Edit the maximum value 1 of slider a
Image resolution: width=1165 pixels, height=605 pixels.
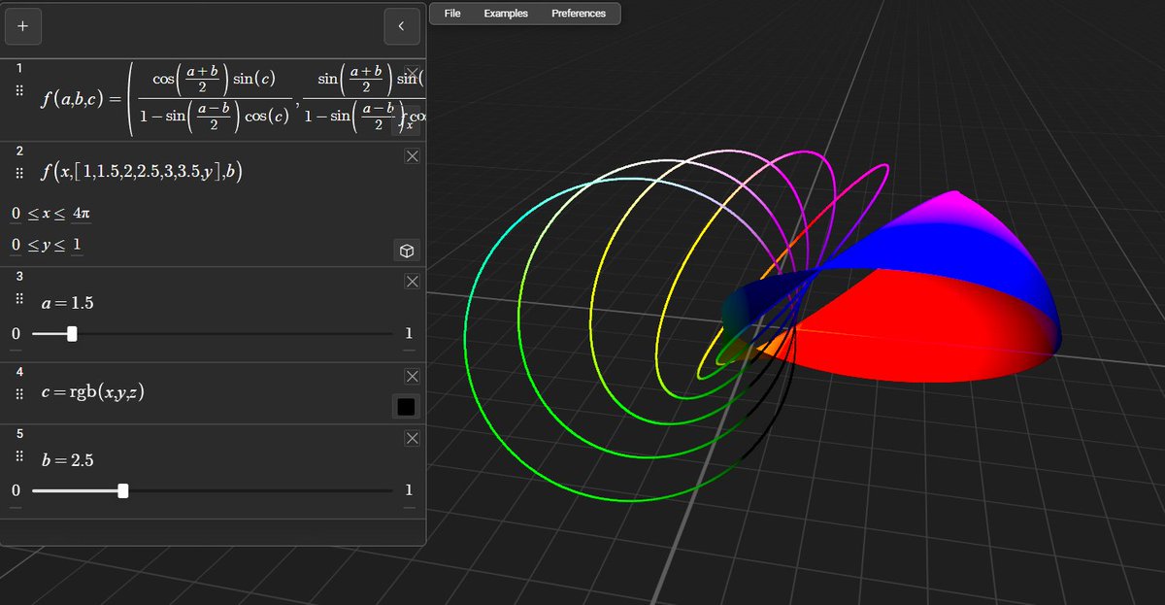pos(409,334)
